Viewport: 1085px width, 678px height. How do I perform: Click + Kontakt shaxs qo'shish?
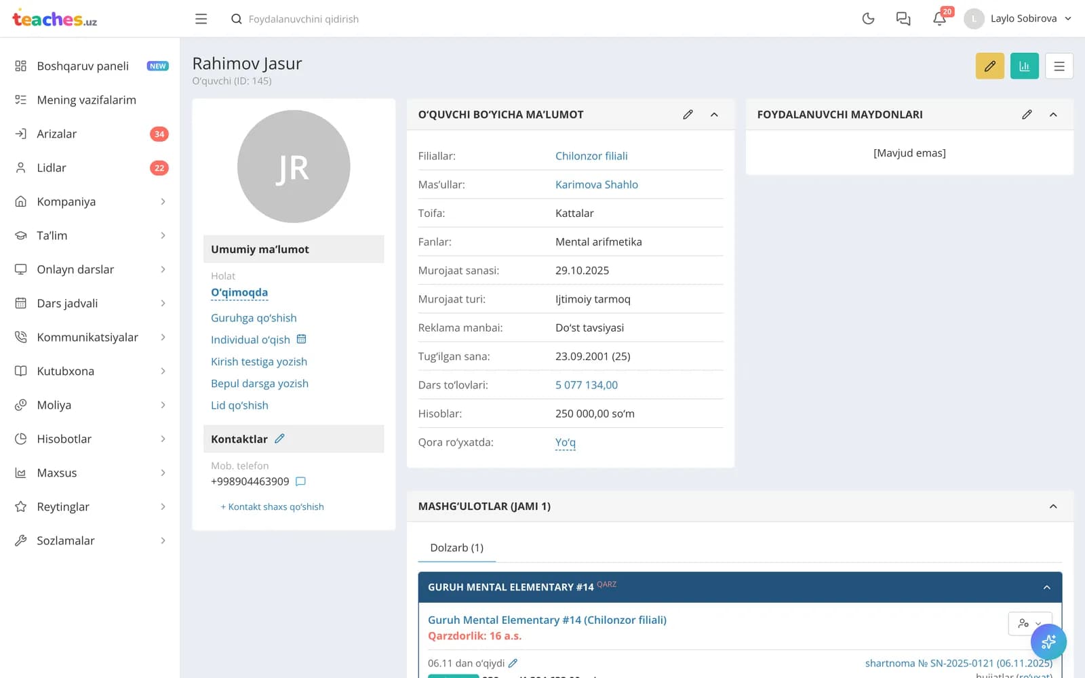272,506
